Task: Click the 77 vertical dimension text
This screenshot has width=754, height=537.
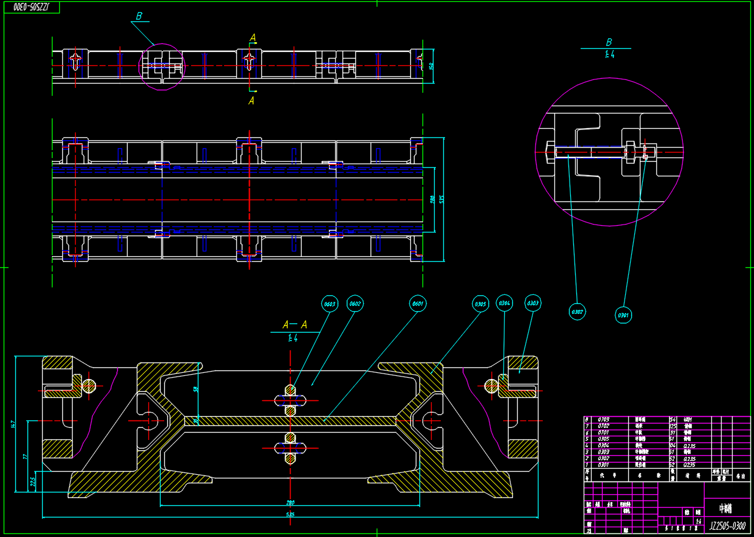Action: tap(26, 456)
